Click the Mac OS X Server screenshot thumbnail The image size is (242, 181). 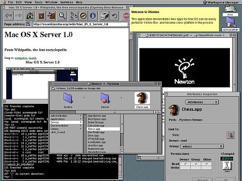42,83
